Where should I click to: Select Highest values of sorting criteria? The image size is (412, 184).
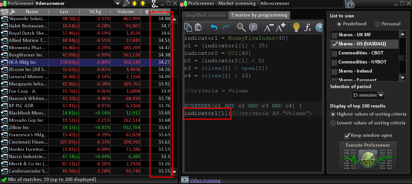tap(333, 114)
